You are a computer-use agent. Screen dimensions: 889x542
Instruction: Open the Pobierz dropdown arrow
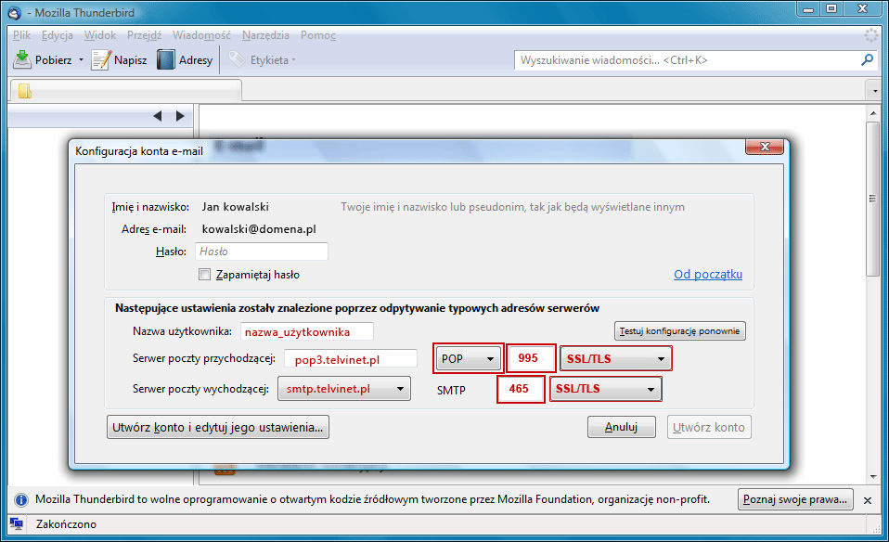pyautogui.click(x=81, y=60)
